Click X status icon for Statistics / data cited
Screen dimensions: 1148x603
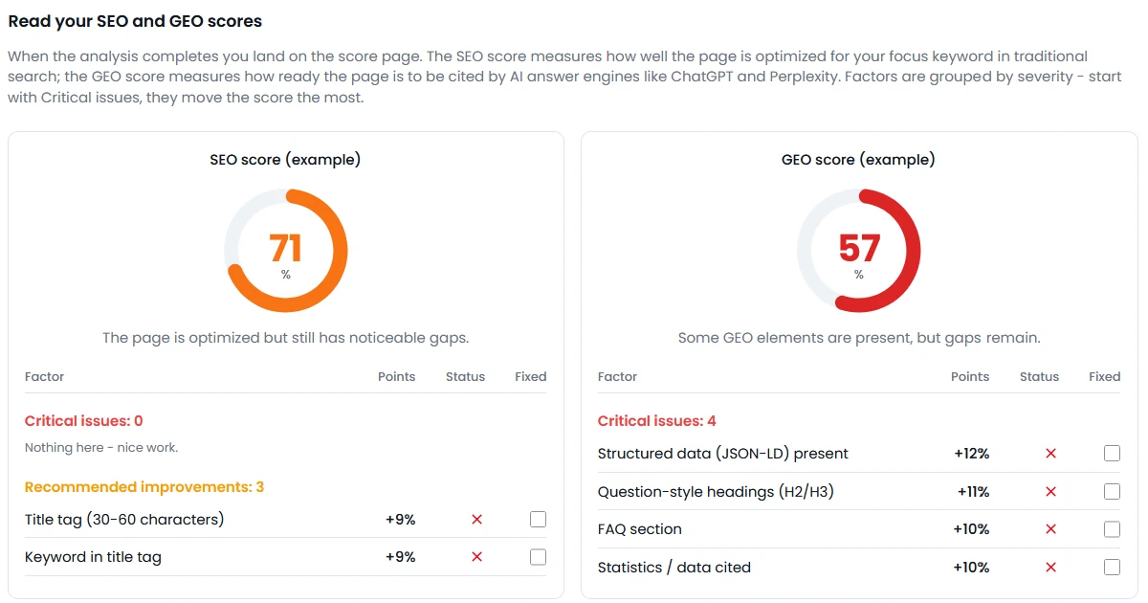click(1050, 568)
